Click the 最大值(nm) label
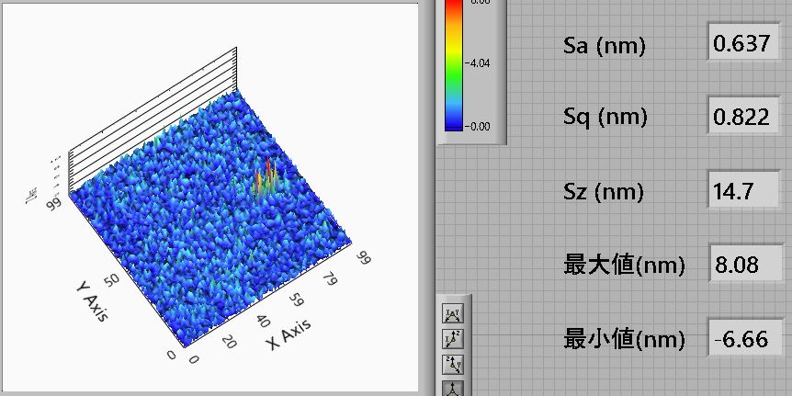The height and width of the screenshot is (396, 792). (624, 266)
